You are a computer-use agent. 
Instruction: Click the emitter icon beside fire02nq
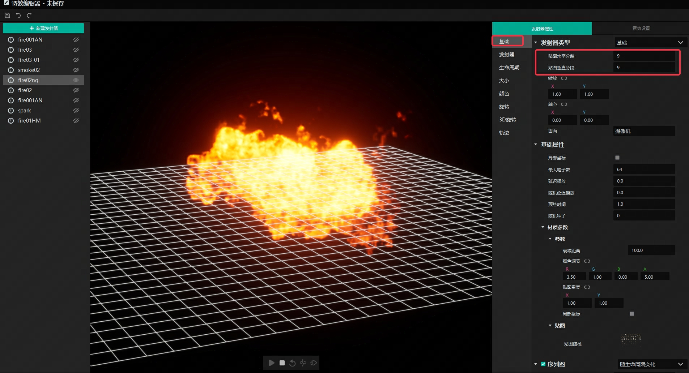click(x=11, y=80)
